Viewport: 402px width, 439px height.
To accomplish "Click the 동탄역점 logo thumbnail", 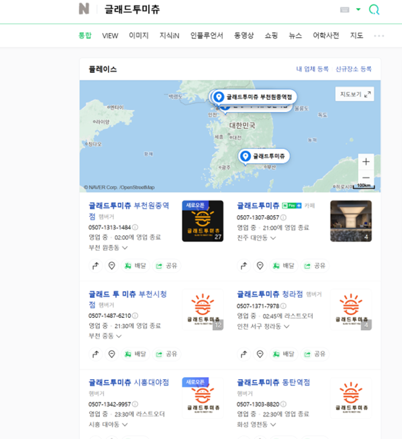I will [351, 398].
